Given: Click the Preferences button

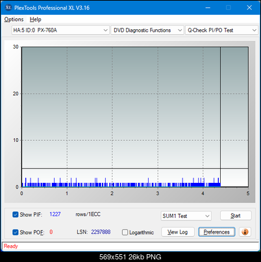Looking at the screenshot, I should point(217,232).
